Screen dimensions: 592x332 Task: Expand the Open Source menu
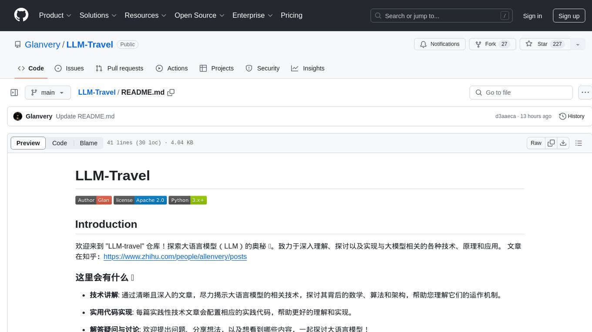pyautogui.click(x=199, y=15)
